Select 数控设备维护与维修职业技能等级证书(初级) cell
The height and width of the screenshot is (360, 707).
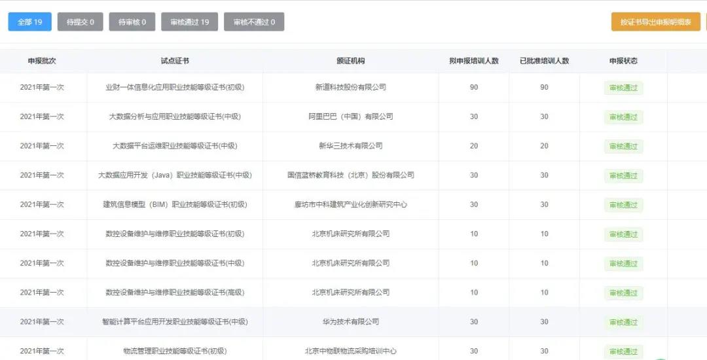175,234
